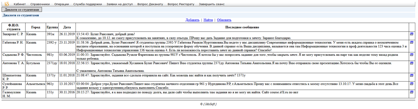Click the IdisSoft logo icon
Viewport: 418px width, 109px height.
click(x=7, y=4)
